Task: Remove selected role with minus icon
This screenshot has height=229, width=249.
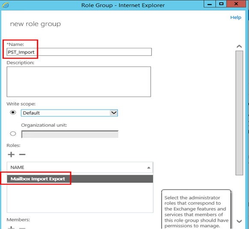Action: point(22,155)
